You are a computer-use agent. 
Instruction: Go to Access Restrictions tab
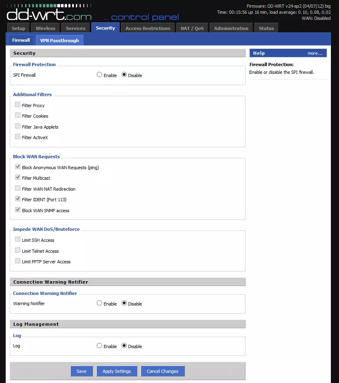(x=148, y=28)
